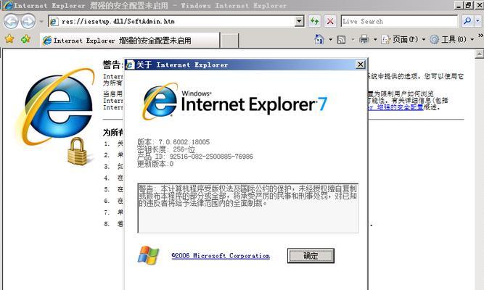Open the 工具(O) menu
Screen dimensions: 484x290
point(452,39)
